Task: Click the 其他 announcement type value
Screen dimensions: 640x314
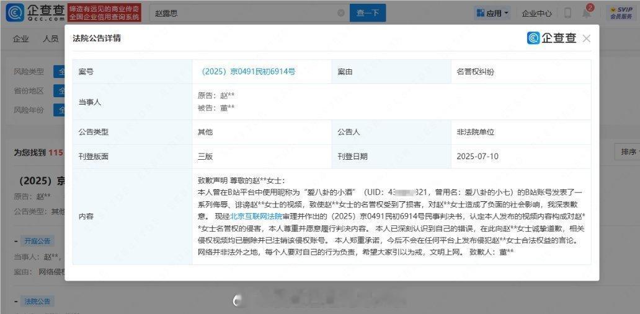Action: tap(205, 132)
